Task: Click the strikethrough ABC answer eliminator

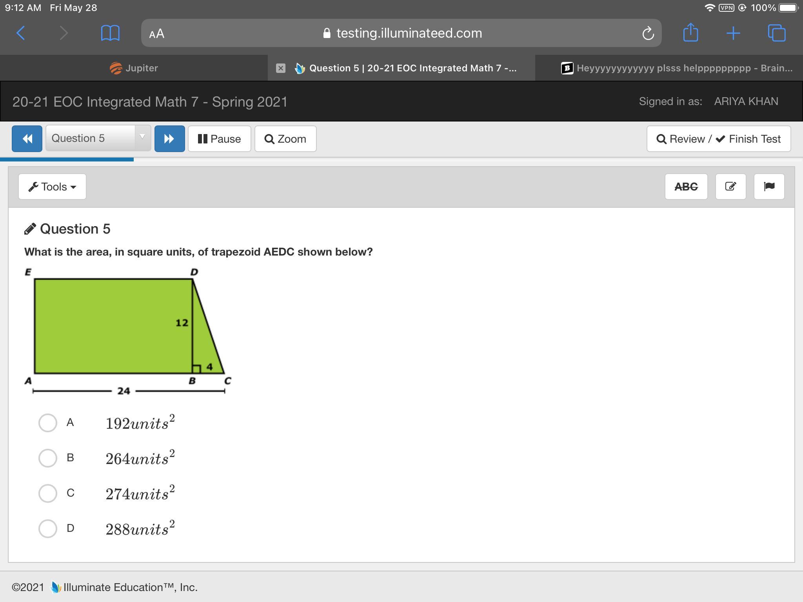Action: [686, 187]
